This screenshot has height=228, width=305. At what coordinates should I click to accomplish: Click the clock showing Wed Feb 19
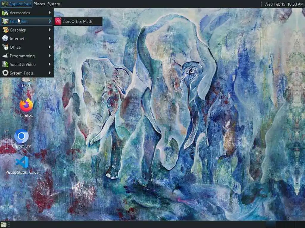(x=284, y=4)
